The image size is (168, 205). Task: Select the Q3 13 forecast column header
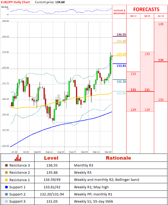(133, 16)
